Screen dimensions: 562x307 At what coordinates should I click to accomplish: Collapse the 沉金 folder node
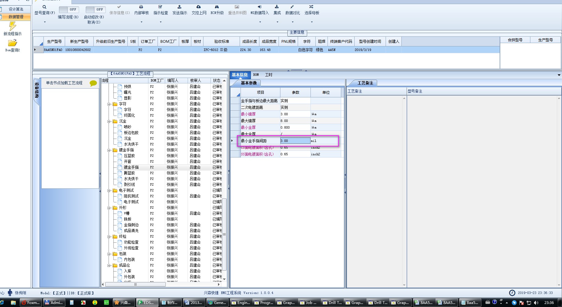coord(109,121)
